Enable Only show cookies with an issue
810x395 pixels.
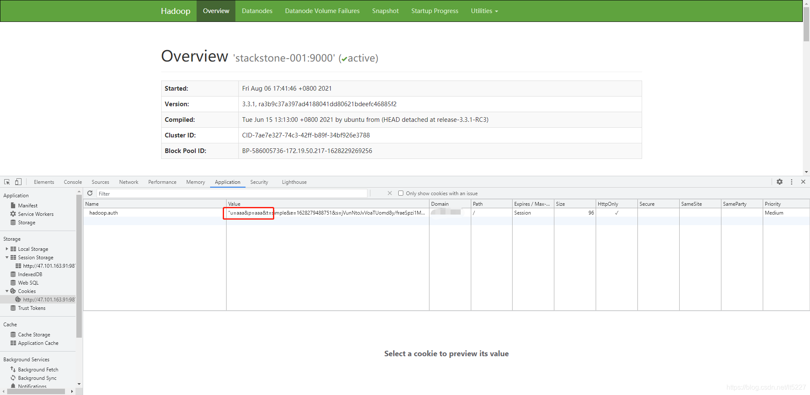401,193
